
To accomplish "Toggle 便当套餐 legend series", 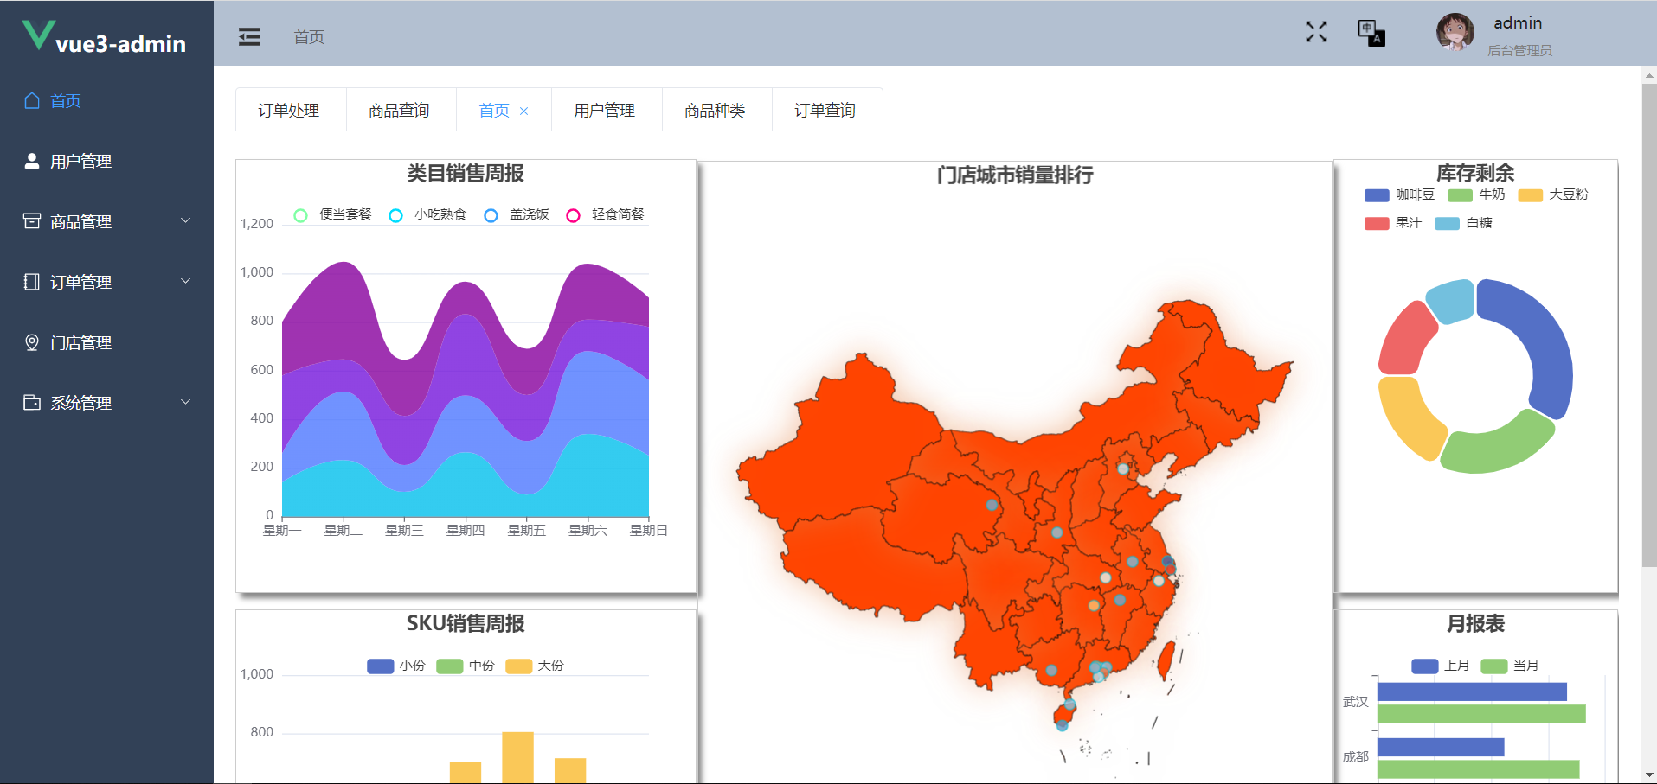I will [x=332, y=214].
